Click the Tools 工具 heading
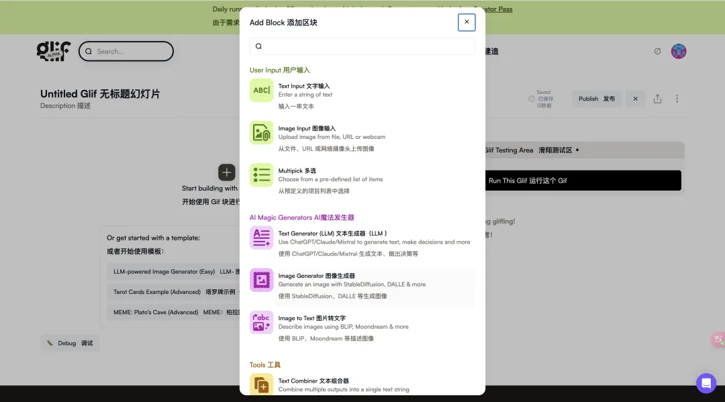The width and height of the screenshot is (725, 402). [265, 365]
